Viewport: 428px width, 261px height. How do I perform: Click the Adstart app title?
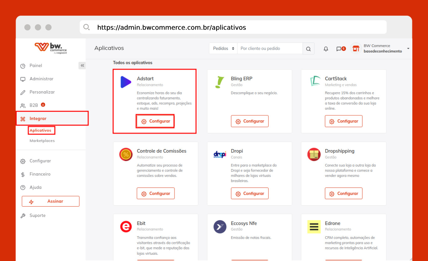pyautogui.click(x=145, y=79)
